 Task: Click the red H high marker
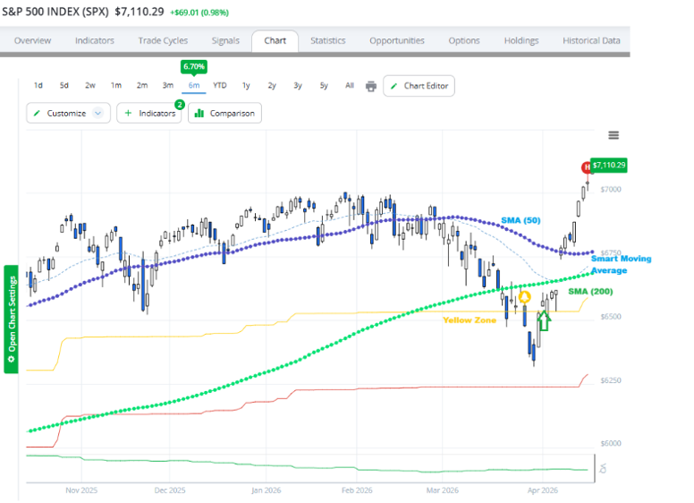click(x=588, y=167)
